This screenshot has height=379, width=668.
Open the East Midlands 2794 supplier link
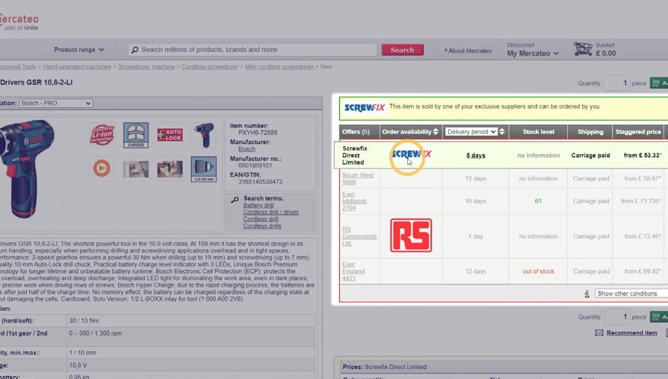tap(354, 201)
